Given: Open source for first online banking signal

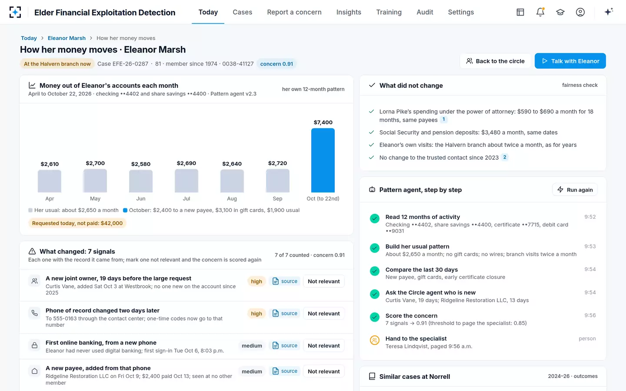Looking at the screenshot, I should [285, 346].
